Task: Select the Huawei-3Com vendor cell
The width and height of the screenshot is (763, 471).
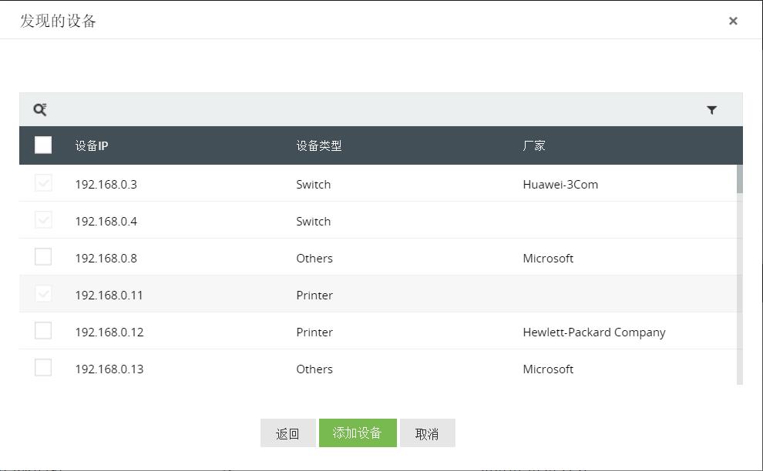Action: [x=560, y=185]
